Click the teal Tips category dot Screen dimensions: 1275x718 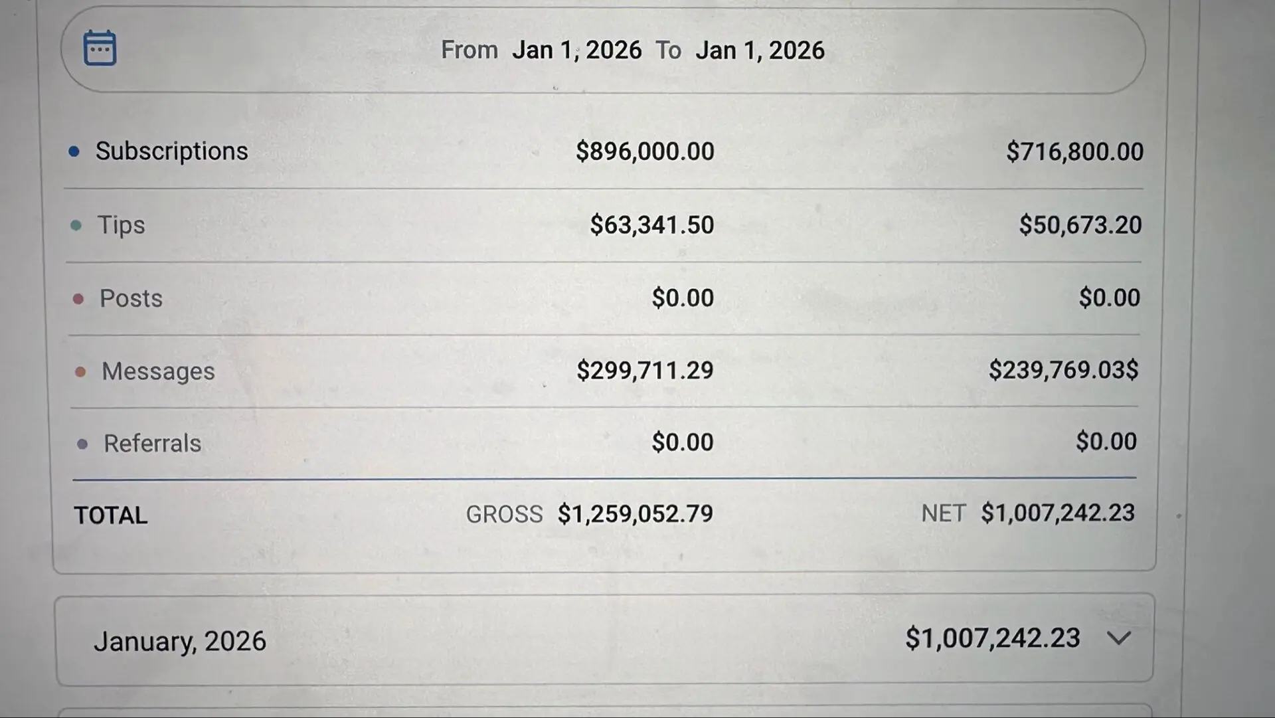point(76,224)
